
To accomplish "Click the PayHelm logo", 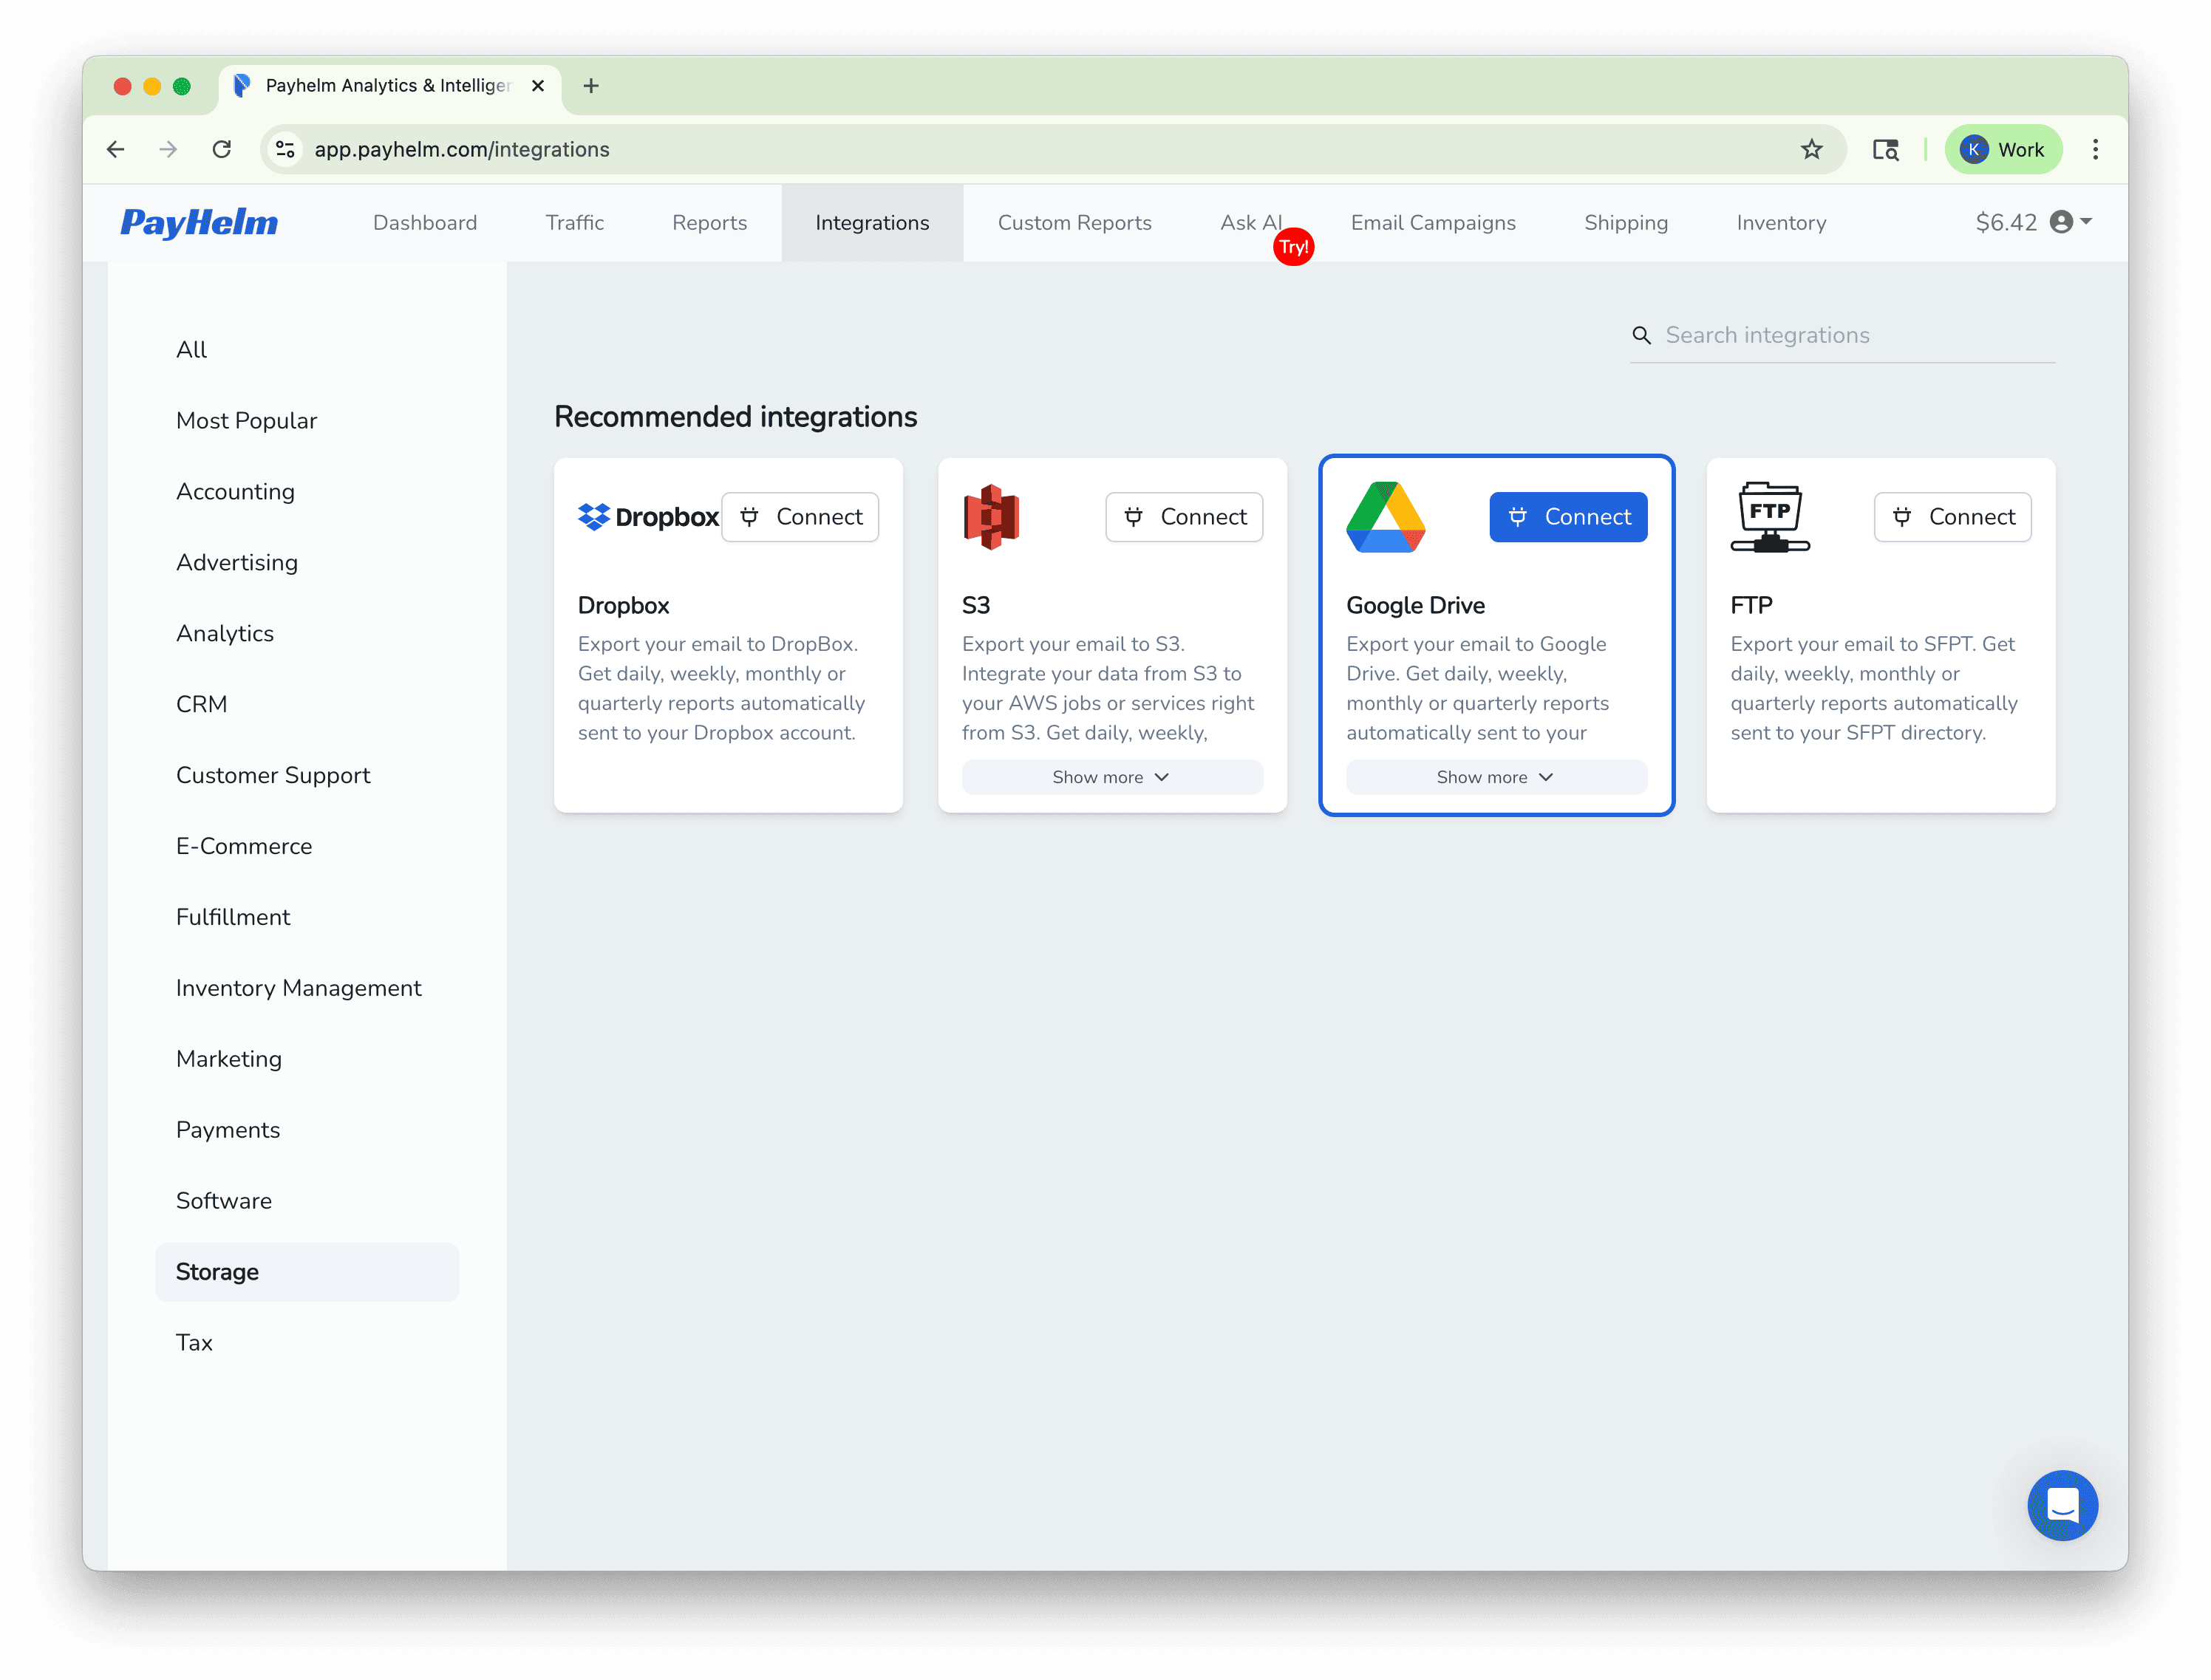I will tap(198, 222).
